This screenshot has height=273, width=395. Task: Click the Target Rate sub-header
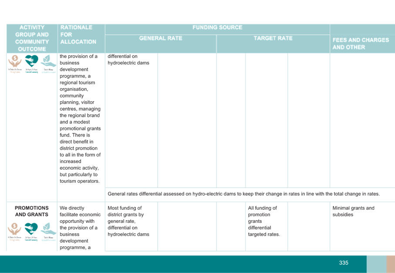pyautogui.click(x=273, y=38)
